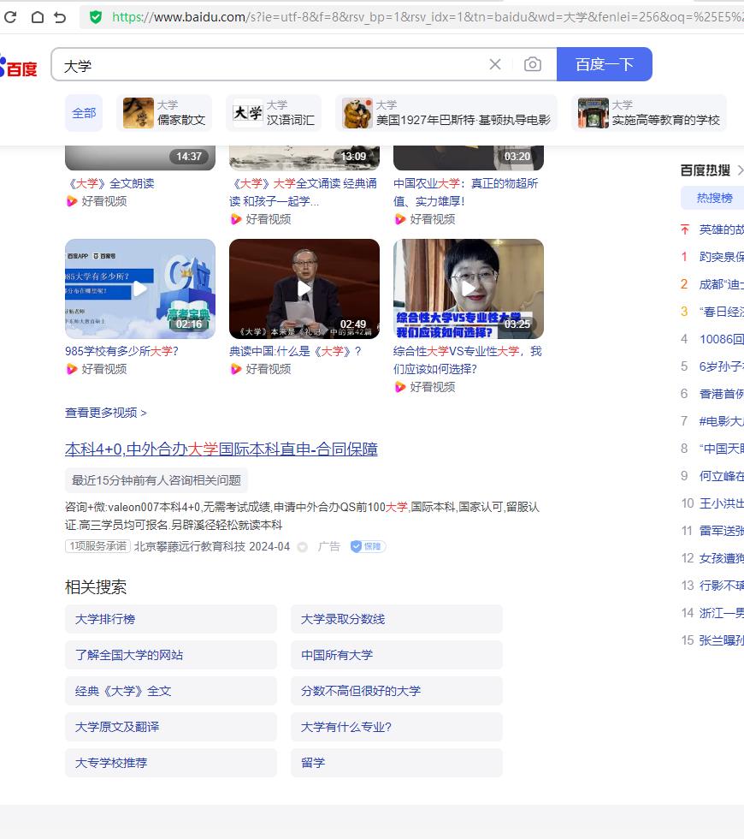The image size is (744, 839).
Task: Click 典读中国 video thumbnail duration 02:49
Action: [x=353, y=324]
